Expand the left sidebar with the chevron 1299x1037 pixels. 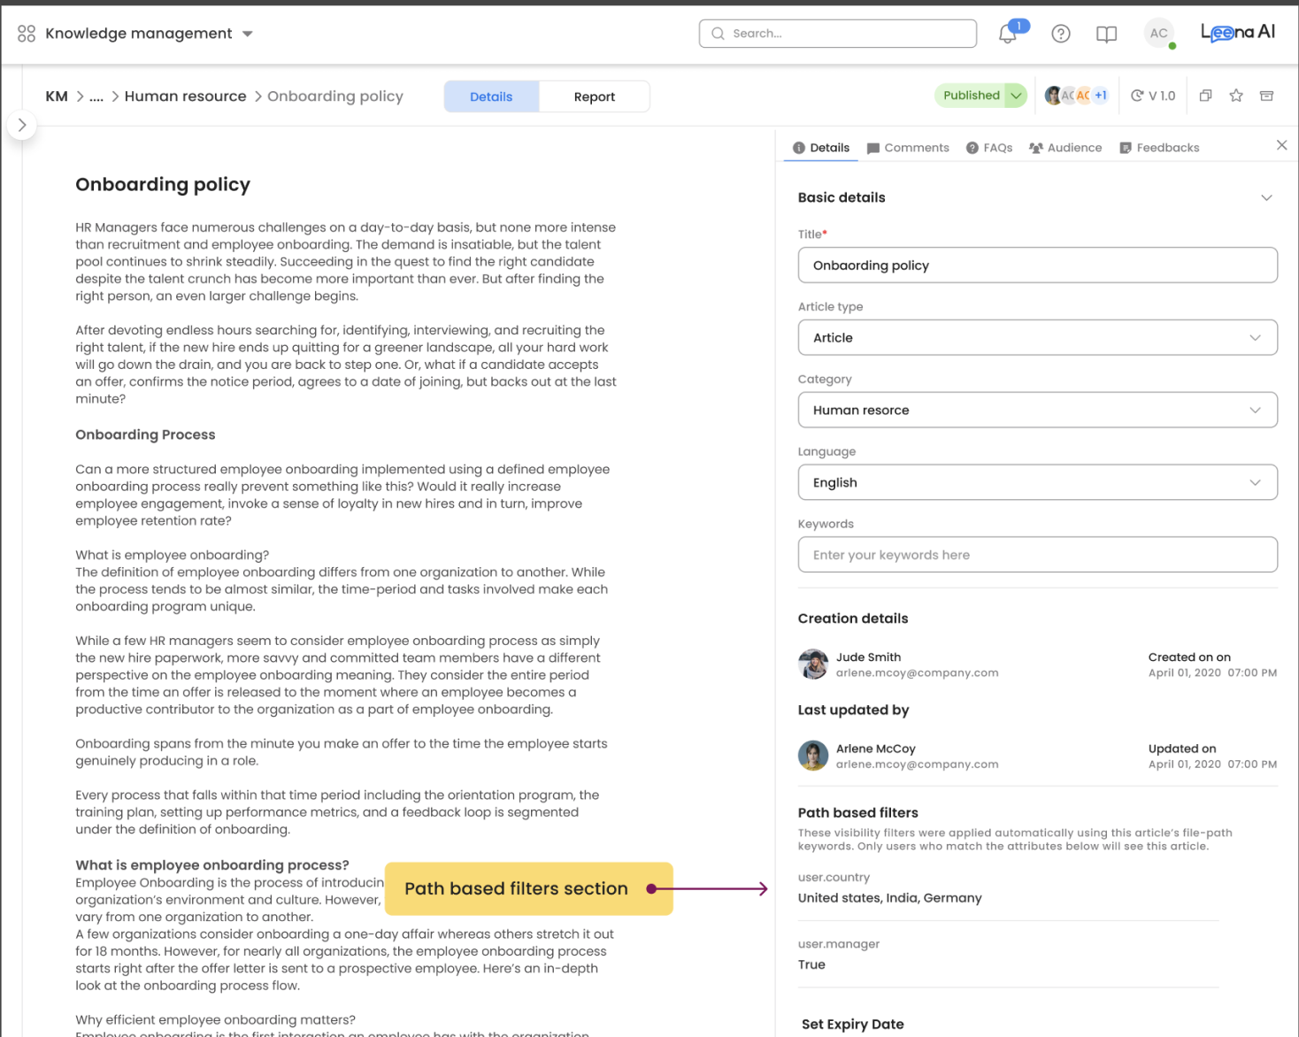(x=22, y=125)
